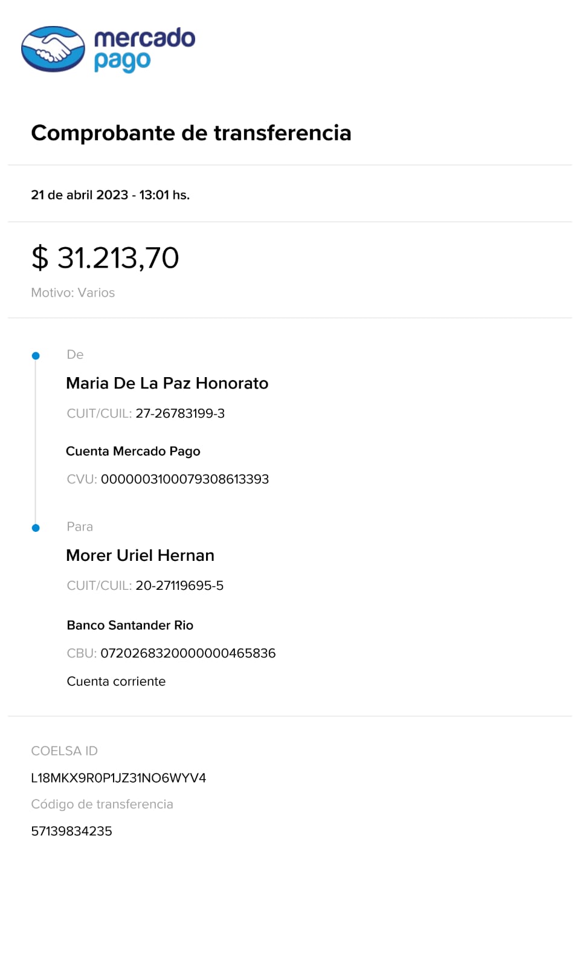This screenshot has width=580, height=967.
Task: Select the Comprobante de transferencia heading
Action: (191, 133)
